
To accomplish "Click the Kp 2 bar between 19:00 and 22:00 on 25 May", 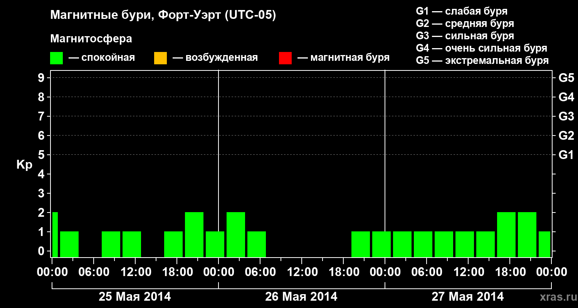I will coord(194,234).
